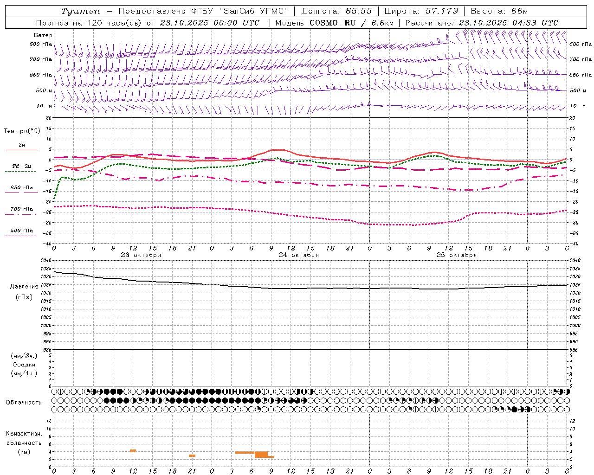Click the "Давление" pressure panel label
The height and width of the screenshot is (475, 594).
tap(24, 287)
